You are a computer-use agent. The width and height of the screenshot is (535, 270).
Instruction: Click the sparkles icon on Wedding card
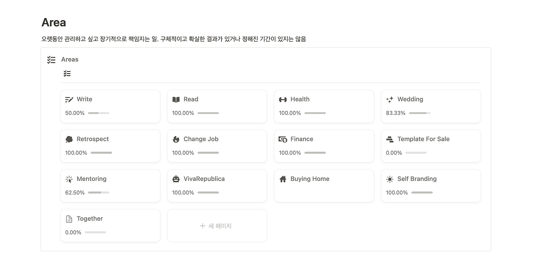point(390,99)
